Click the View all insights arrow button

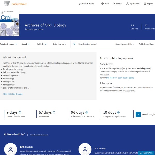pos(138,114)
